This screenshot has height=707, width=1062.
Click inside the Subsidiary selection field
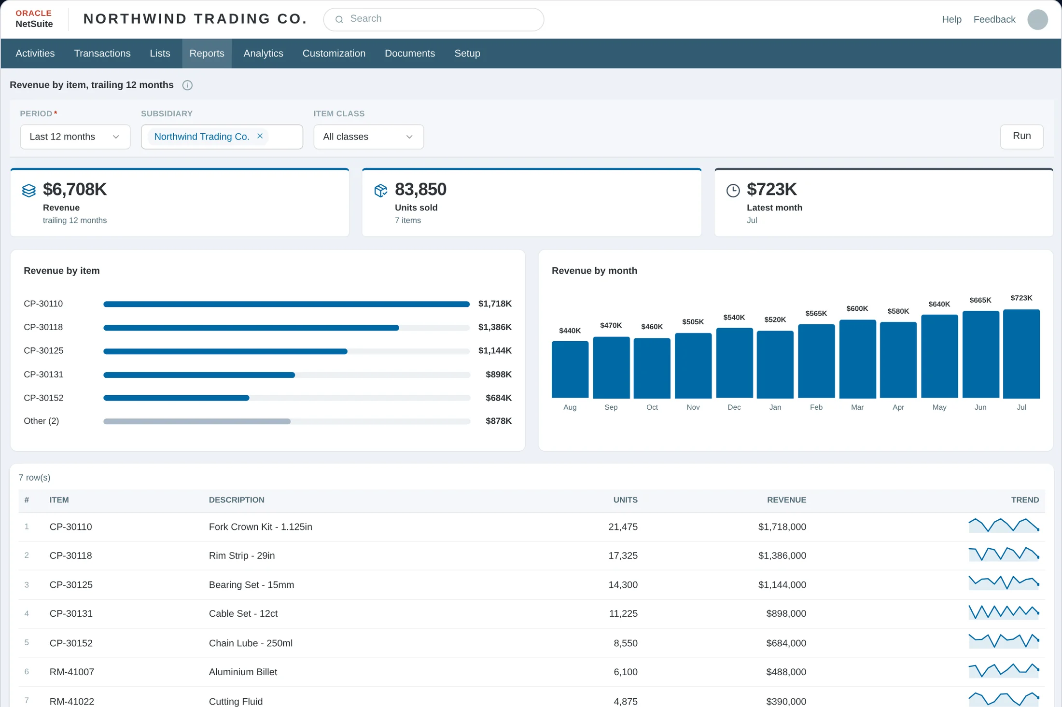click(x=222, y=137)
